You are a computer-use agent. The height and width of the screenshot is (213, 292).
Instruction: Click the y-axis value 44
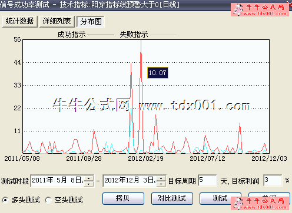17,63
